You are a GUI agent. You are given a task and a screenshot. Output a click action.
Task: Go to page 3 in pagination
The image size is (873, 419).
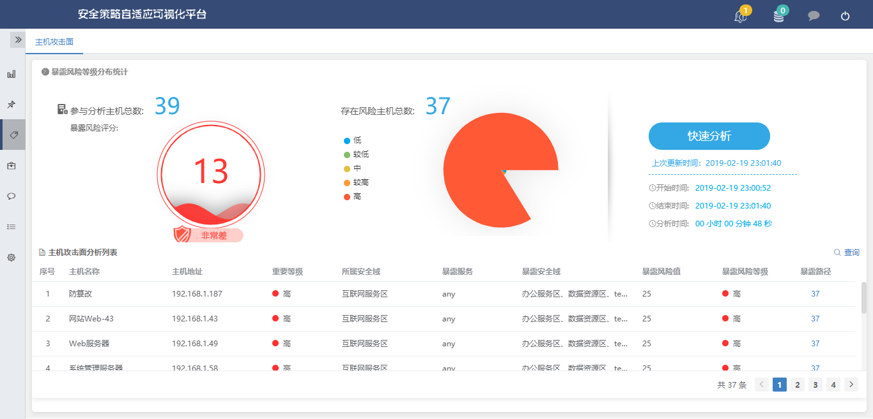click(x=815, y=385)
